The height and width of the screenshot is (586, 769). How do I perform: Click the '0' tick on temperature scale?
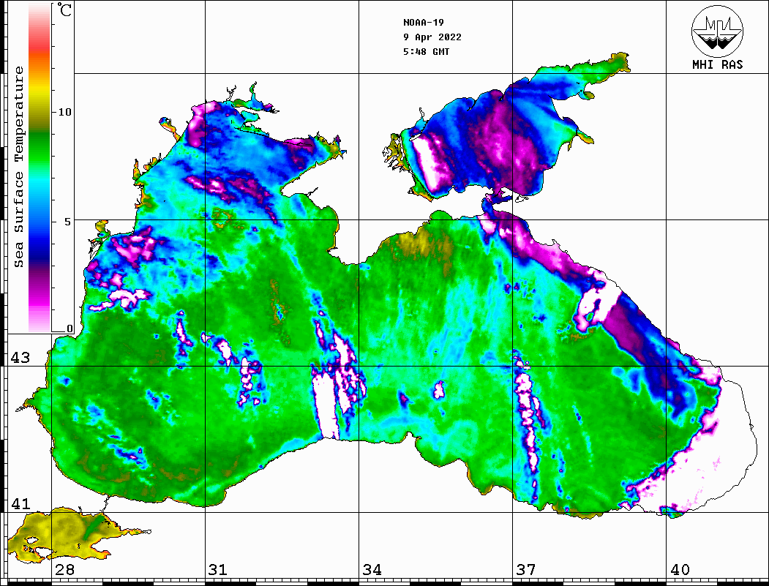(70, 328)
